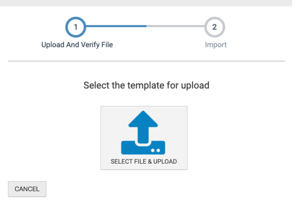Click the drive tray base of upload icon
Viewport: 293px width, 215px height.
coord(143,148)
